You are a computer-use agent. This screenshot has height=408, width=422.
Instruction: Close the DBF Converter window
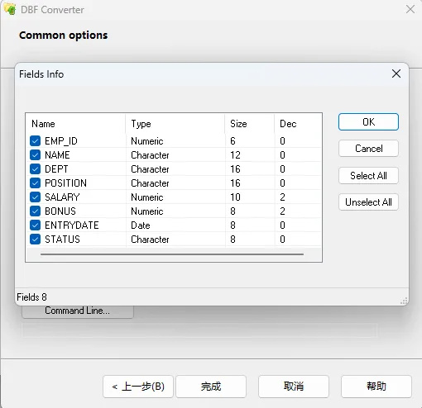tap(410, 9)
